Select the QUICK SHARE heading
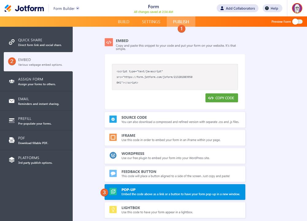307x221 pixels. coord(30,40)
